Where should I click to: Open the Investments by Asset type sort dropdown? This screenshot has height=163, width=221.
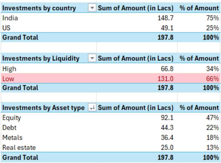(x=92, y=108)
